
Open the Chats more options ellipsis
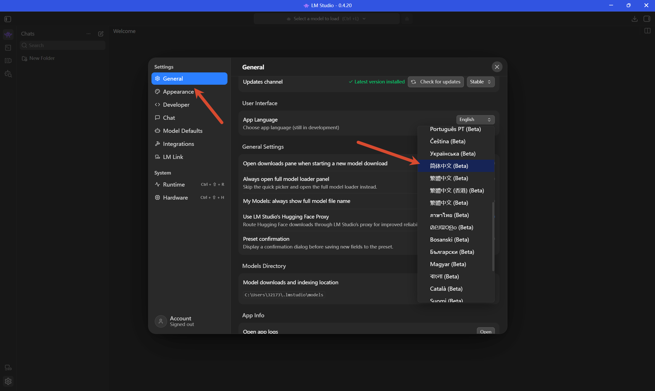pos(89,34)
